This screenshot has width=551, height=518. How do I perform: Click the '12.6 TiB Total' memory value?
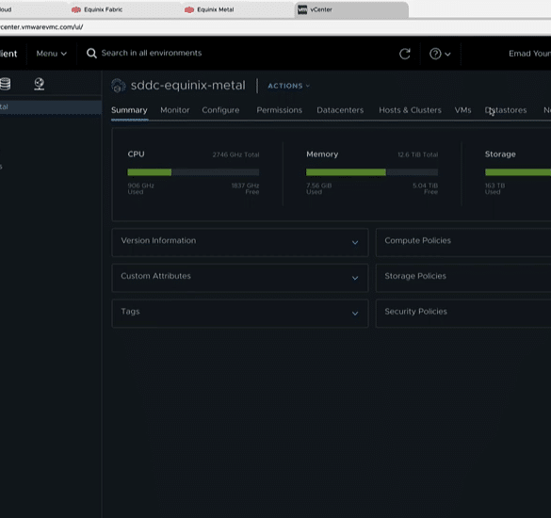(418, 154)
